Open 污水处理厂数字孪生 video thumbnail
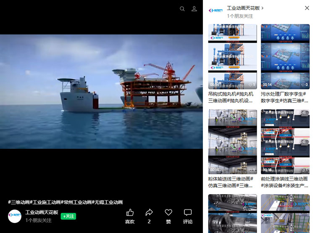Viewport: 315px width, 233px height. (x=285, y=56)
